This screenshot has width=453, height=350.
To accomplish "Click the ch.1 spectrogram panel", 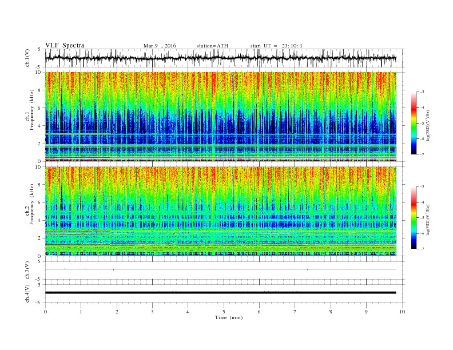I will tap(221, 117).
